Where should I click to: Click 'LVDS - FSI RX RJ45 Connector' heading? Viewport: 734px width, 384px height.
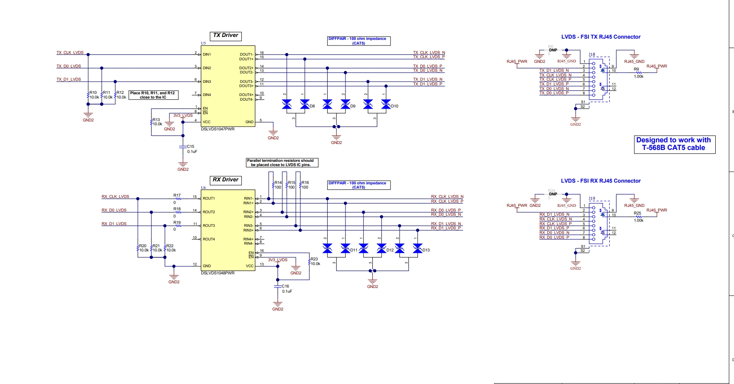[601, 181]
